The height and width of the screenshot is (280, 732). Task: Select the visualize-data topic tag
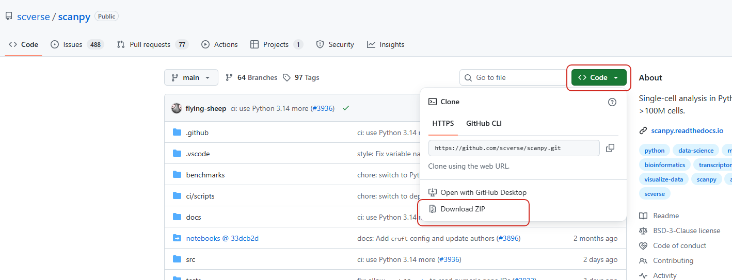(664, 179)
